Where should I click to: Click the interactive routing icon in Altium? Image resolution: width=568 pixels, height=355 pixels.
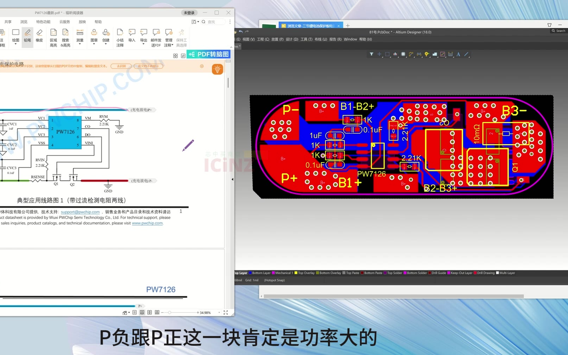click(x=411, y=54)
